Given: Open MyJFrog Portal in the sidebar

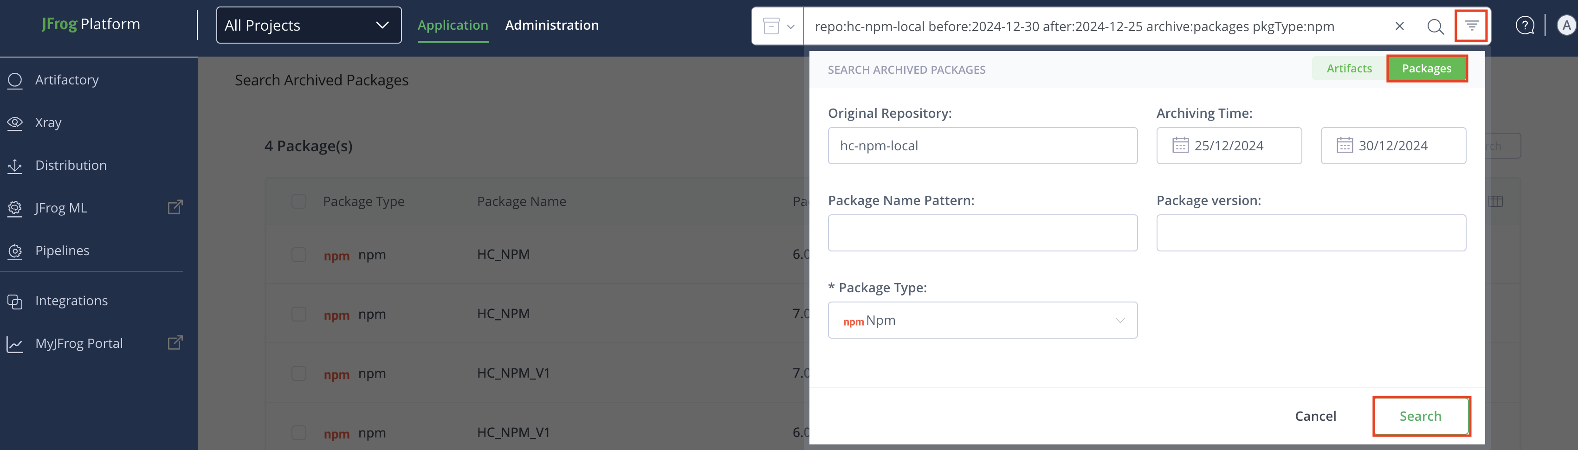Looking at the screenshot, I should pos(79,343).
